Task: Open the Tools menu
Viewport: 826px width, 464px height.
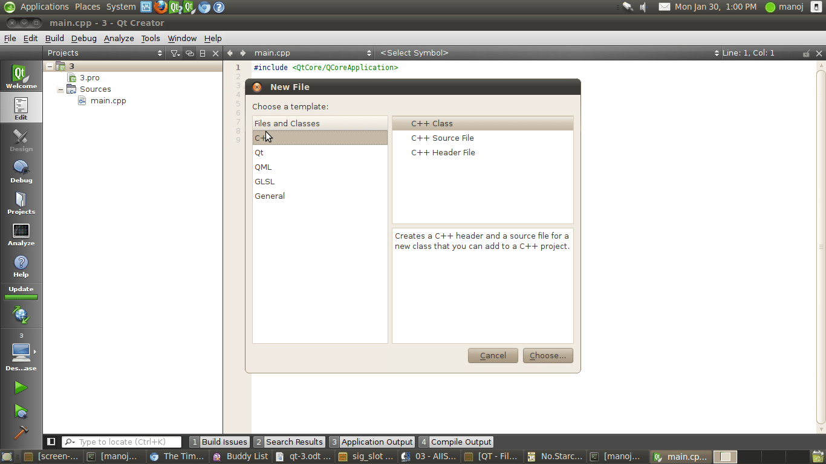Action: pos(151,38)
